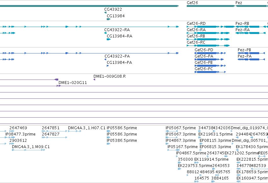The width and height of the screenshot is (268, 183).
Task: Select the IP05067.5prime EST
Action: click(172, 131)
